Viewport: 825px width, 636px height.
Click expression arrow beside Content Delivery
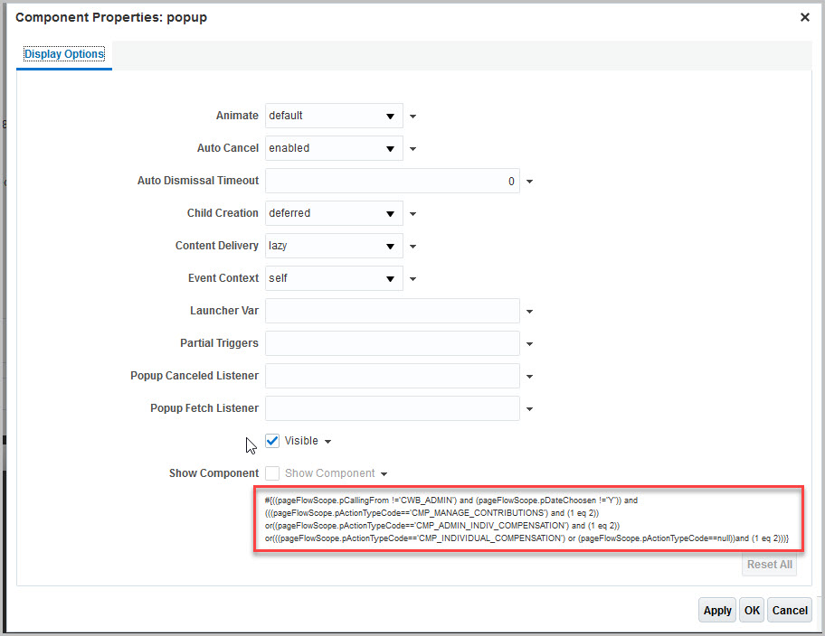pyautogui.click(x=412, y=247)
